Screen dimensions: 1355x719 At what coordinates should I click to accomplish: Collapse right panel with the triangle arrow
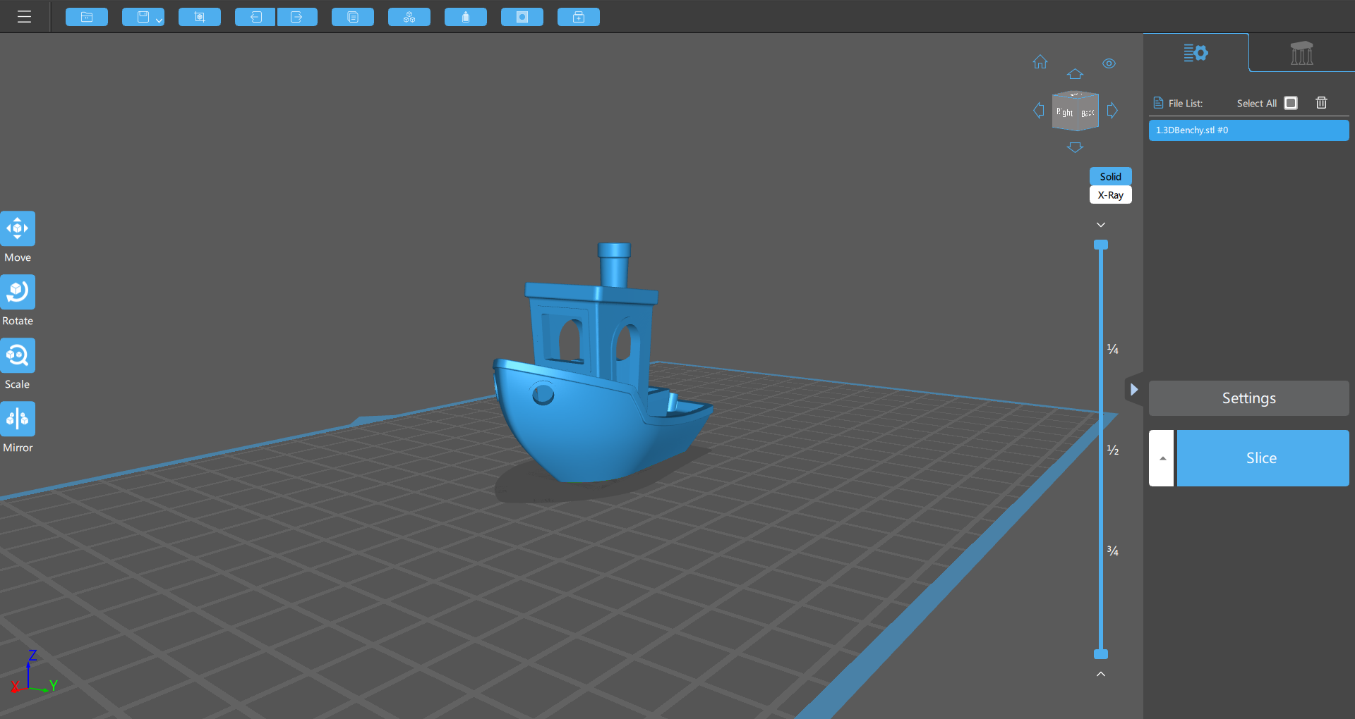(1134, 389)
